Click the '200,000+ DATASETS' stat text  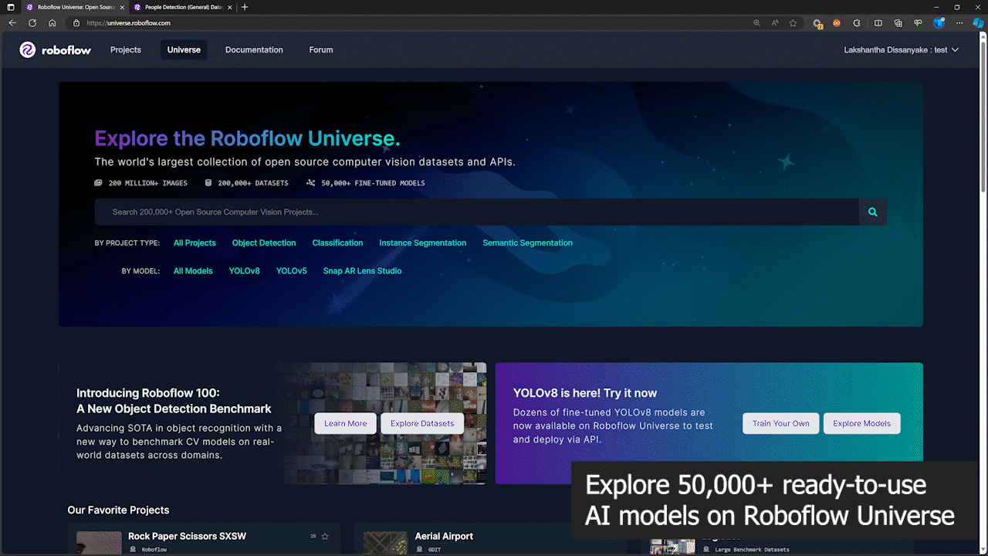pyautogui.click(x=253, y=183)
